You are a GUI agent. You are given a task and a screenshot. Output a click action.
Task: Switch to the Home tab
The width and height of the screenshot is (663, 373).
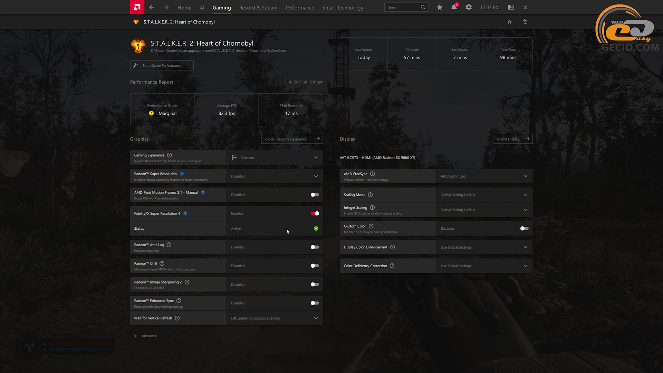[x=184, y=8]
